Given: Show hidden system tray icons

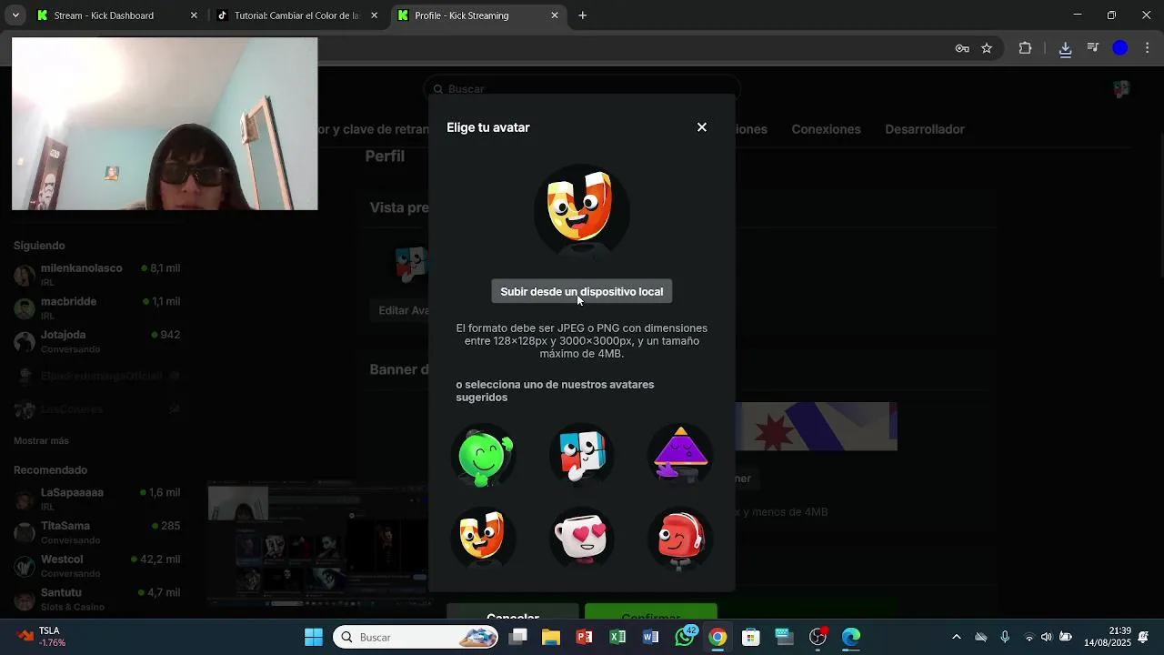Looking at the screenshot, I should tap(956, 637).
